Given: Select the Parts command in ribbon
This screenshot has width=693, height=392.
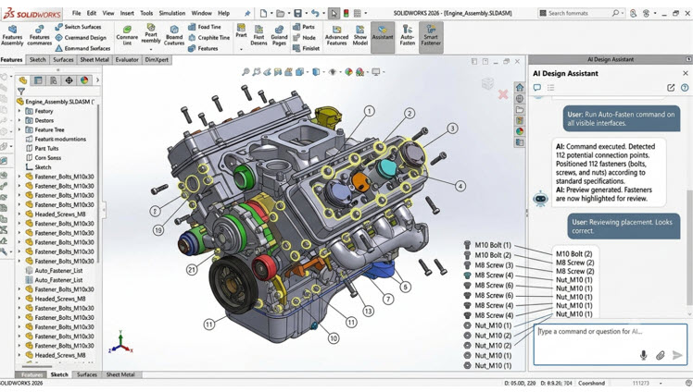Looking at the screenshot, I should 304,27.
